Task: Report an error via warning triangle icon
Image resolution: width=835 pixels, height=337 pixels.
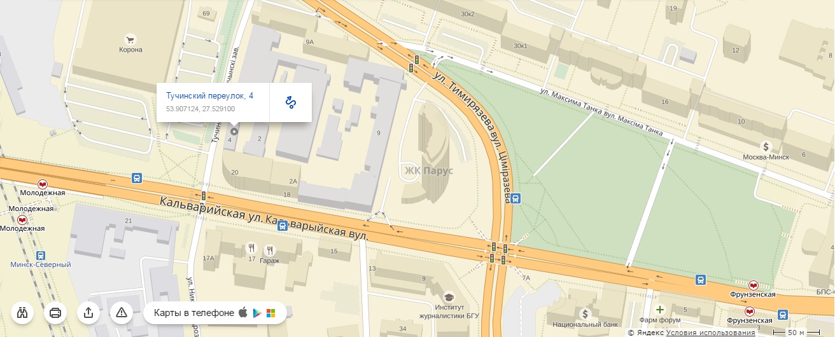Action: [x=122, y=312]
